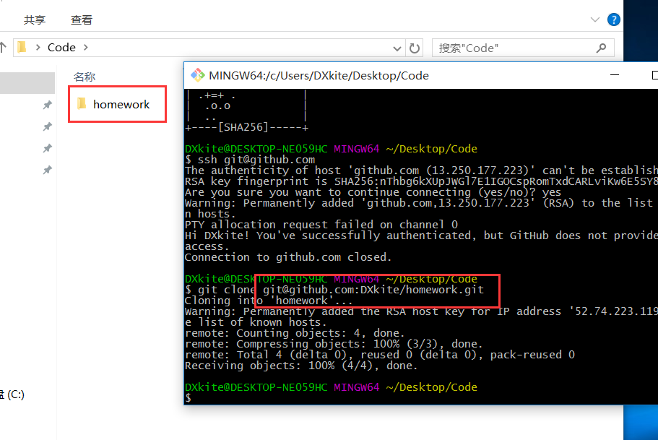
Task: Open the Git Bash title bar icon menu
Action: point(196,75)
